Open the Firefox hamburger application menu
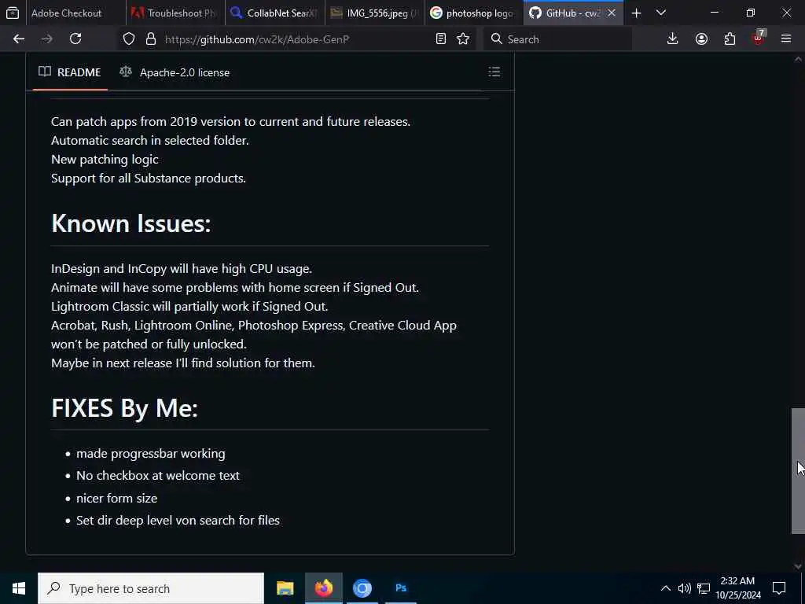 coord(786,39)
